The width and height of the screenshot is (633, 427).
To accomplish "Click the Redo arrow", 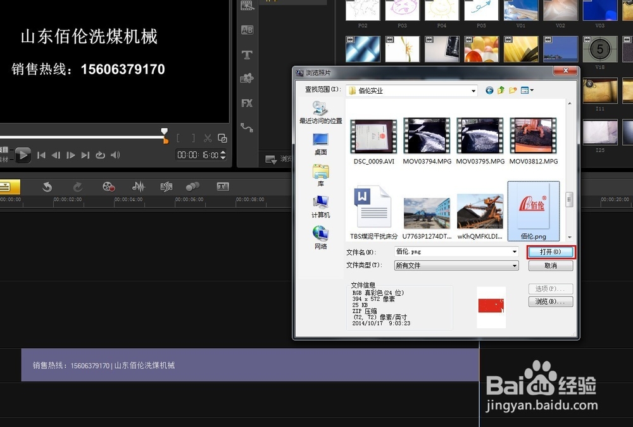I will (x=77, y=187).
